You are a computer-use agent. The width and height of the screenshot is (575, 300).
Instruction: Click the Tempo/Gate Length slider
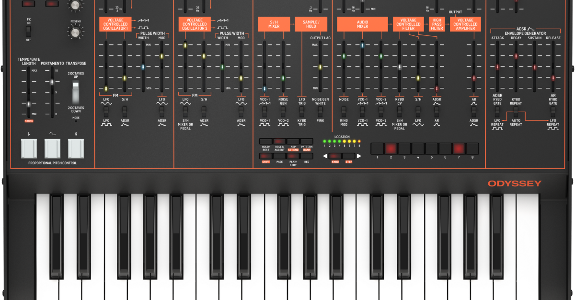[29, 103]
